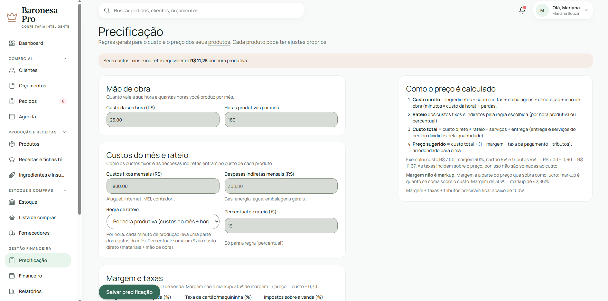Click the Salvar precificação button

[x=129, y=292]
